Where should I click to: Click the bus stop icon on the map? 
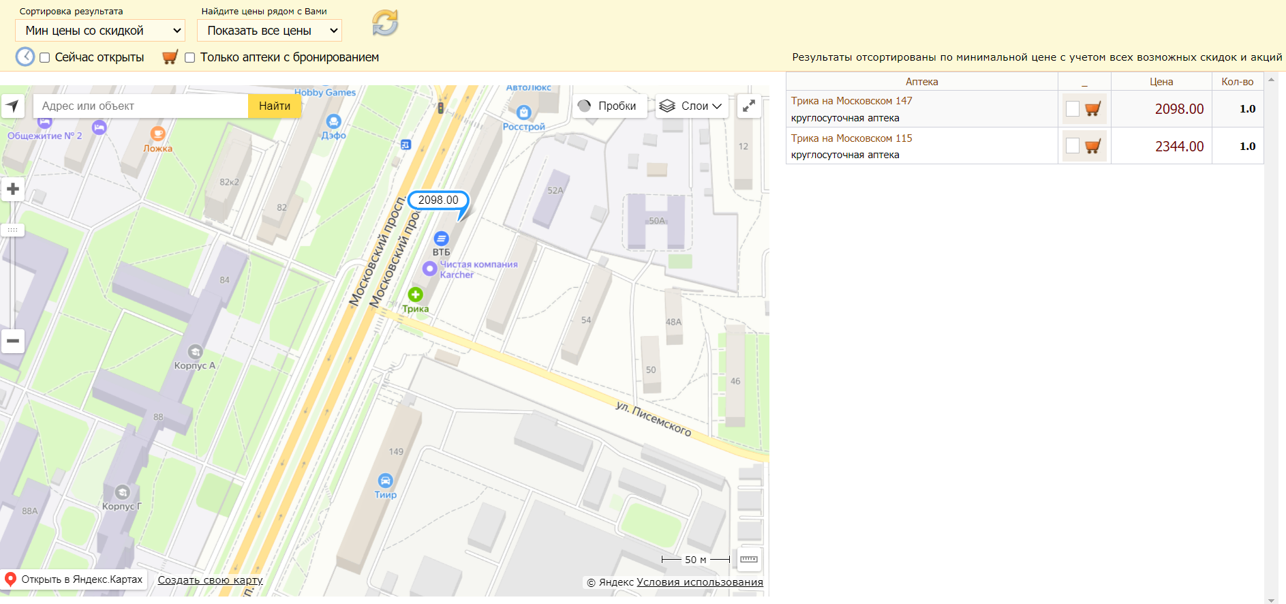coord(406,145)
